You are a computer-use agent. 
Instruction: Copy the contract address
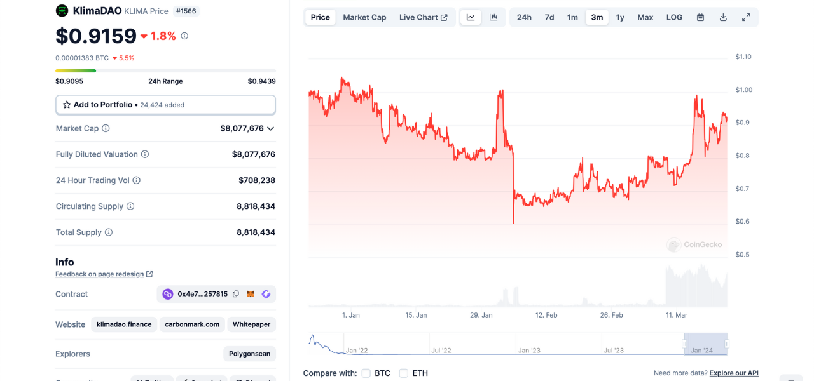pyautogui.click(x=236, y=294)
